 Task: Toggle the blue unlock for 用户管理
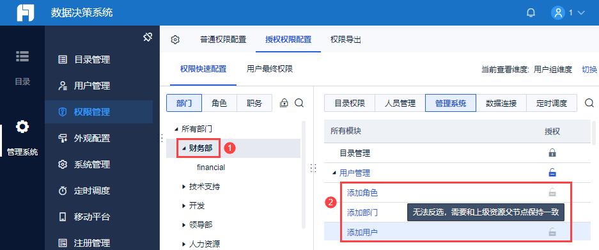(552, 173)
